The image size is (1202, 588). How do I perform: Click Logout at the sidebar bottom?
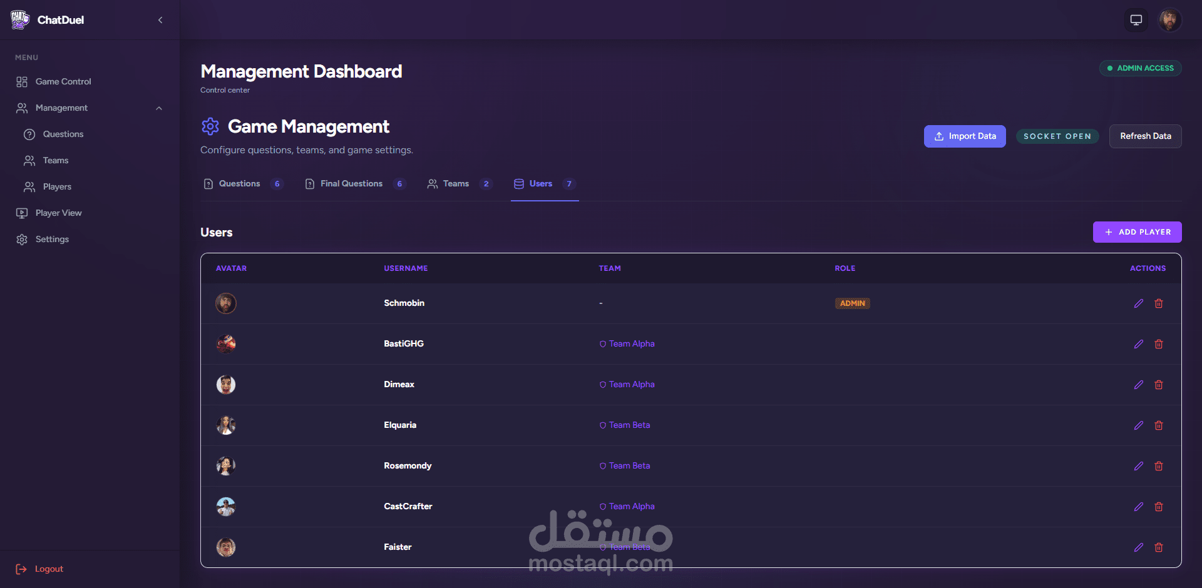pyautogui.click(x=39, y=569)
